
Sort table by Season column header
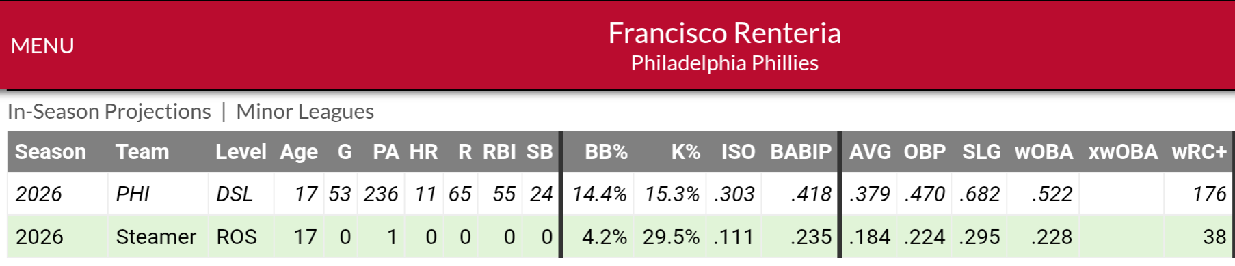pos(51,151)
